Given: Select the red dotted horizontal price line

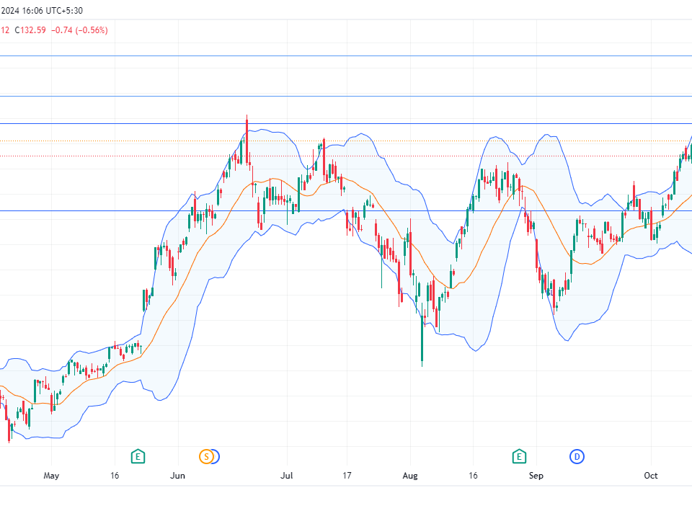Looking at the screenshot, I should point(346,156).
